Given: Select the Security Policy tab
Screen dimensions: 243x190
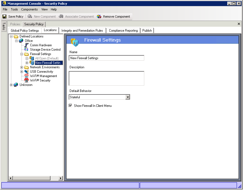Looking at the screenshot, I should (34, 24).
